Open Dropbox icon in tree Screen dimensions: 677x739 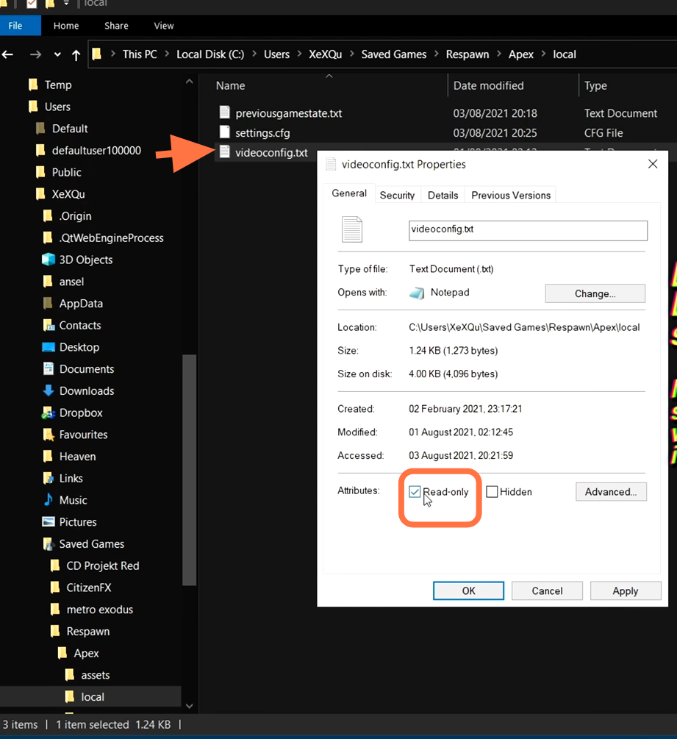tap(48, 413)
